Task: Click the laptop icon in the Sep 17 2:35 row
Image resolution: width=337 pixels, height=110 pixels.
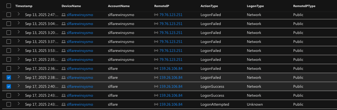Action: (x=63, y=59)
